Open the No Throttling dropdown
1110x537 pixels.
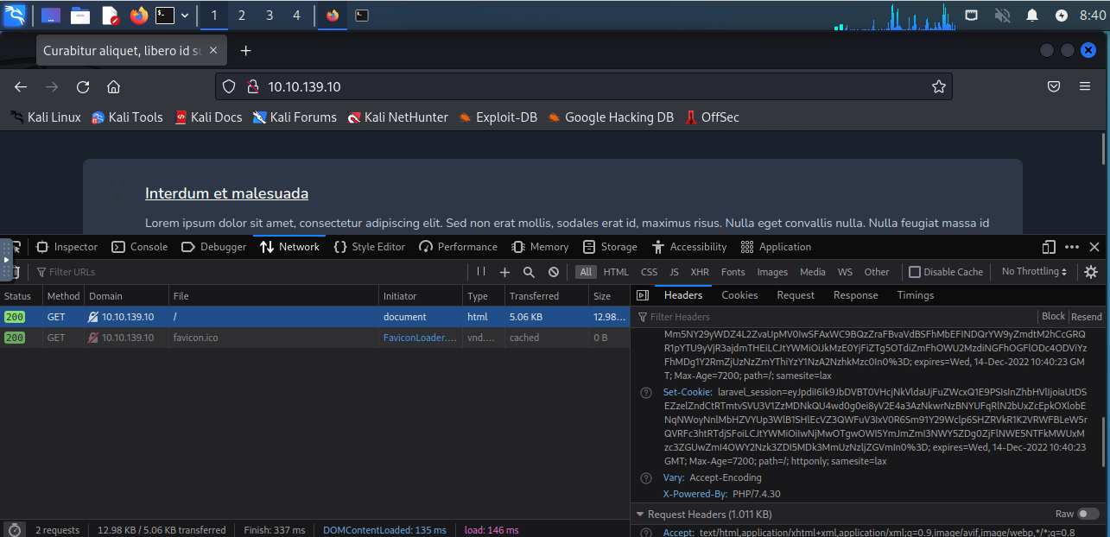[1034, 272]
